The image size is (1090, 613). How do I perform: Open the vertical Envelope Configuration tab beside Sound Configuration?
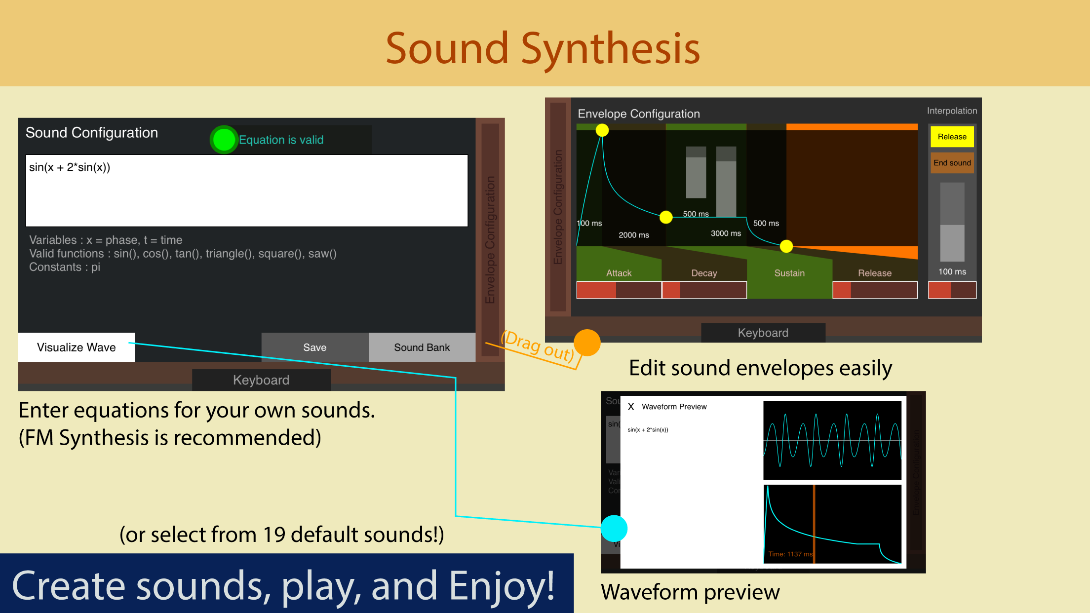tap(490, 240)
